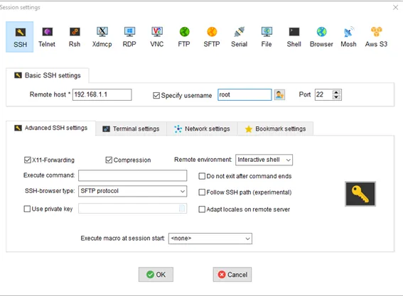Expand the Remote environment dropdown
This screenshot has width=403, height=296.
pos(264,160)
